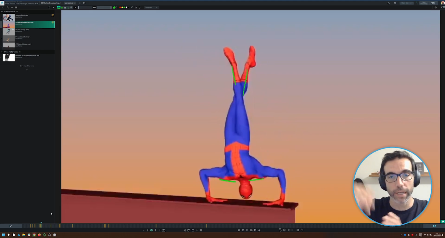445x238 pixels.
Task: Click the Start Presenting button
Action: [424, 3]
